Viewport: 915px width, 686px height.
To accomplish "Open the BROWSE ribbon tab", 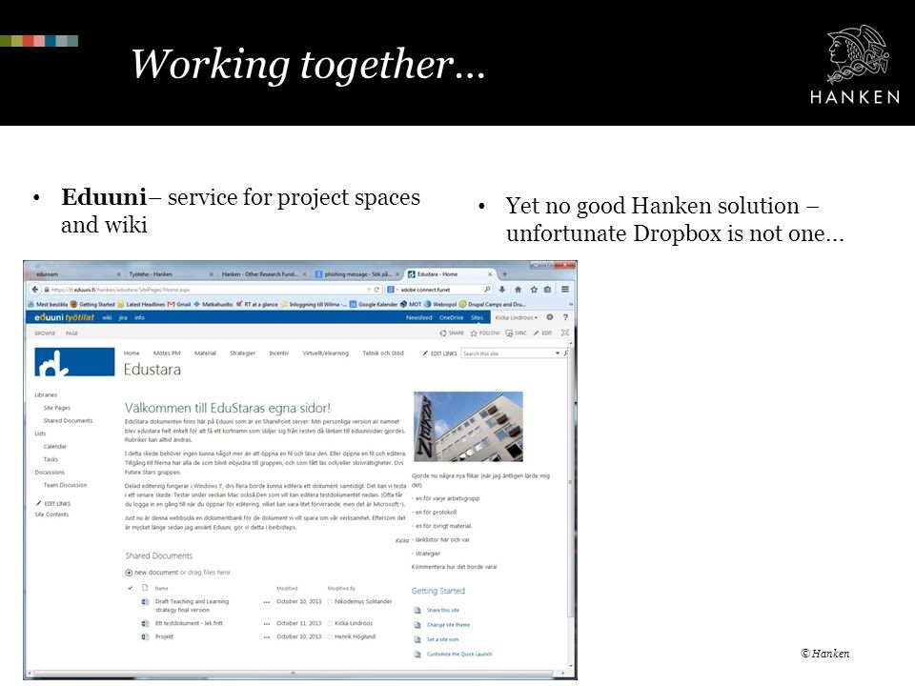I will [x=45, y=333].
